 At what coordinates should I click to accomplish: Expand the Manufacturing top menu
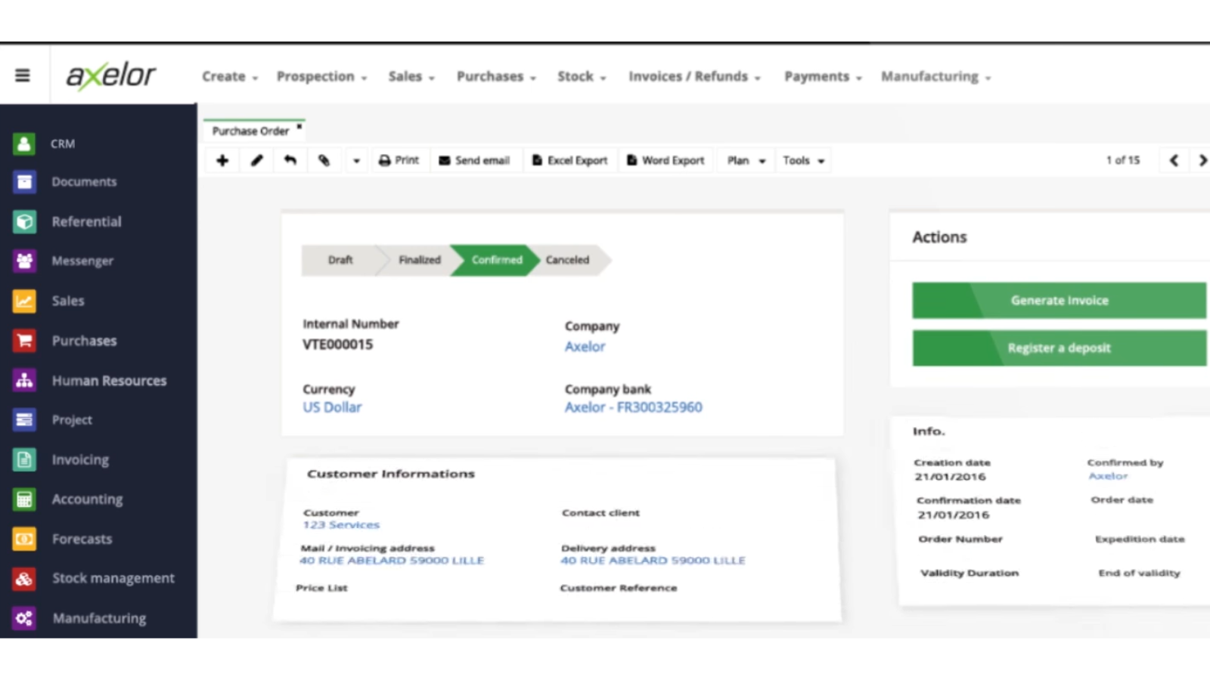(x=935, y=76)
